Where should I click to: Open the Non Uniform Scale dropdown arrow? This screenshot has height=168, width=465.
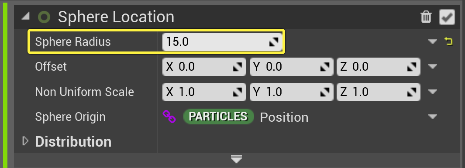[x=433, y=92]
